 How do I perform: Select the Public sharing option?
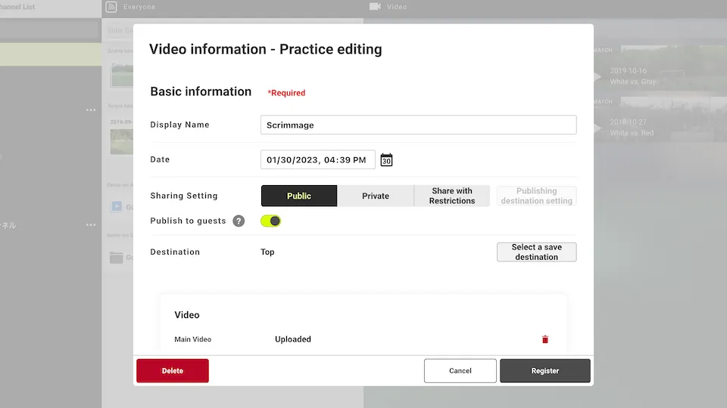coord(299,196)
